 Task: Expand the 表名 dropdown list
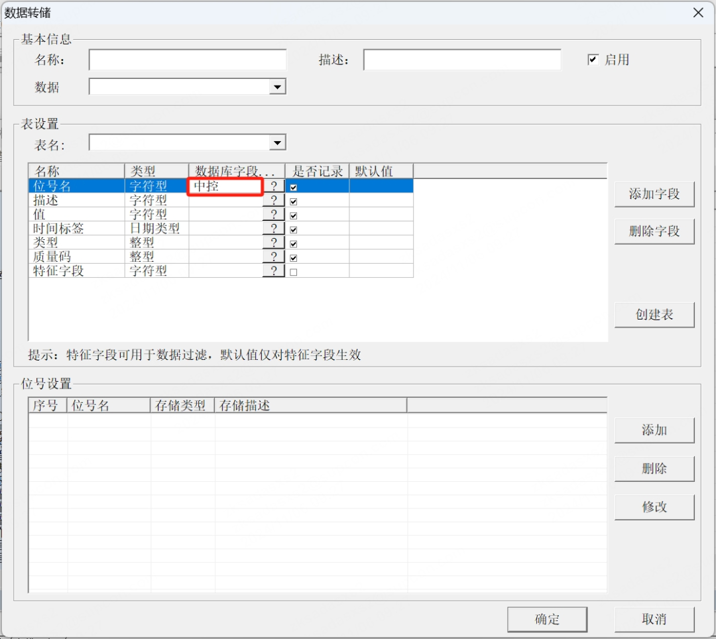coord(278,143)
